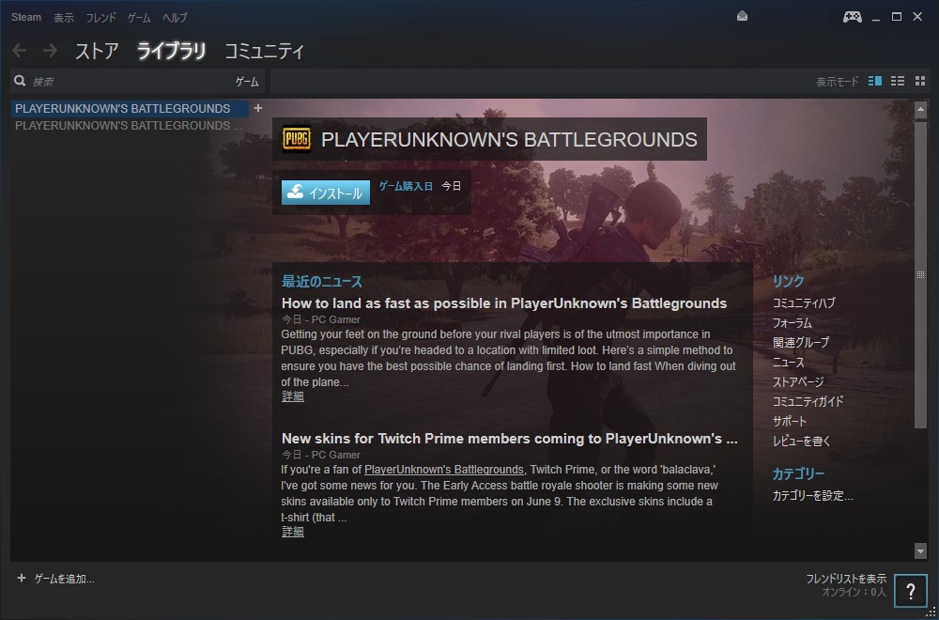Click the back navigation arrow
939x620 pixels.
tap(20, 51)
